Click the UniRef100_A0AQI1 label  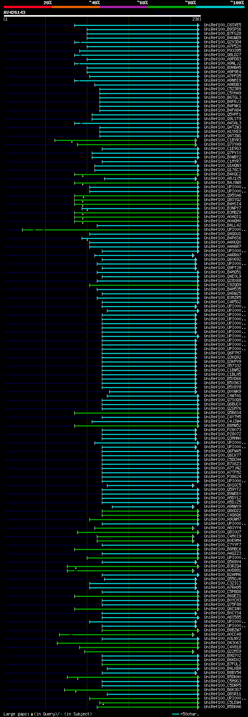tap(222, 217)
